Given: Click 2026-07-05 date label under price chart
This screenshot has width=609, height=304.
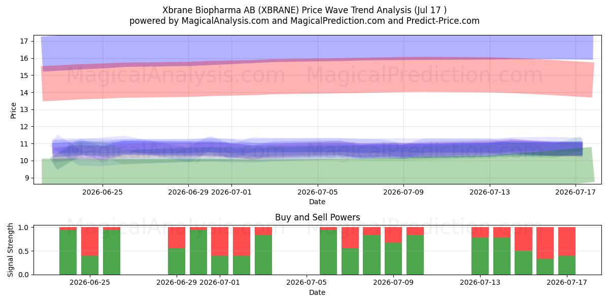Looking at the screenshot, I should coord(318,192).
